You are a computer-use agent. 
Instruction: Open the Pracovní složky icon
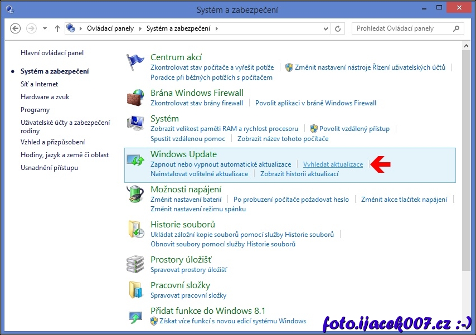pyautogui.click(x=135, y=290)
